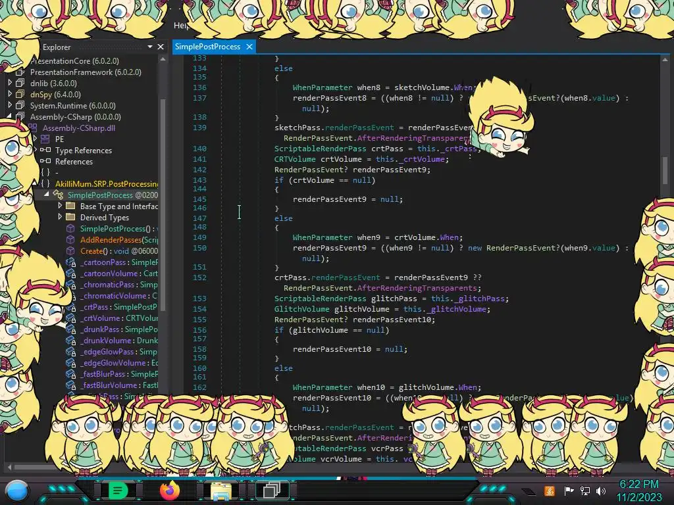Click the dnSpy assembly icon
This screenshot has height=505, width=674.
tap(20, 94)
